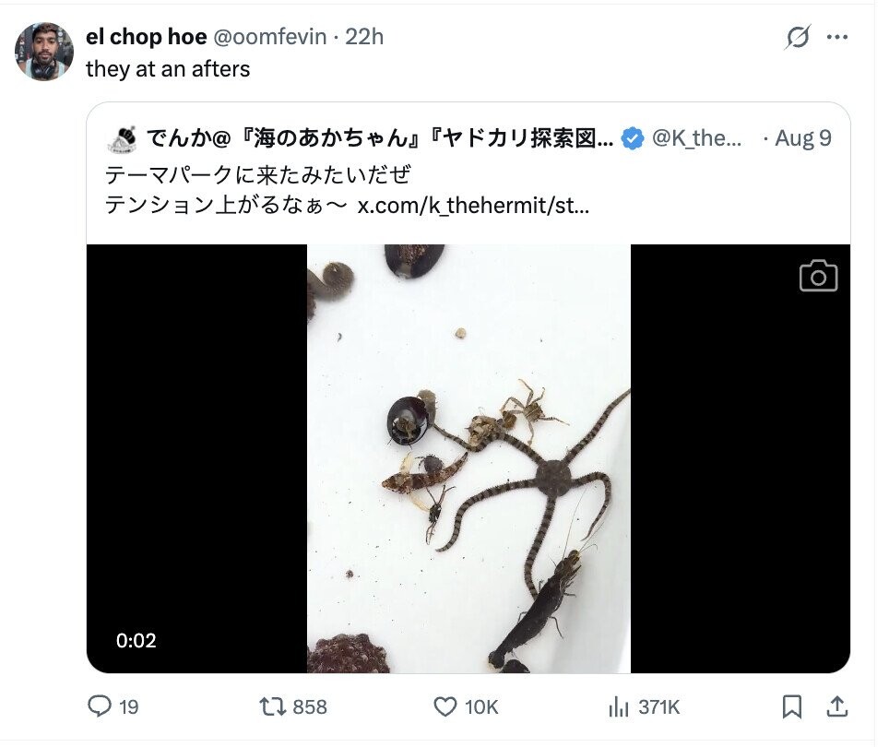Click the 0:02 video duration label
This screenshot has width=889, height=747.
click(136, 640)
